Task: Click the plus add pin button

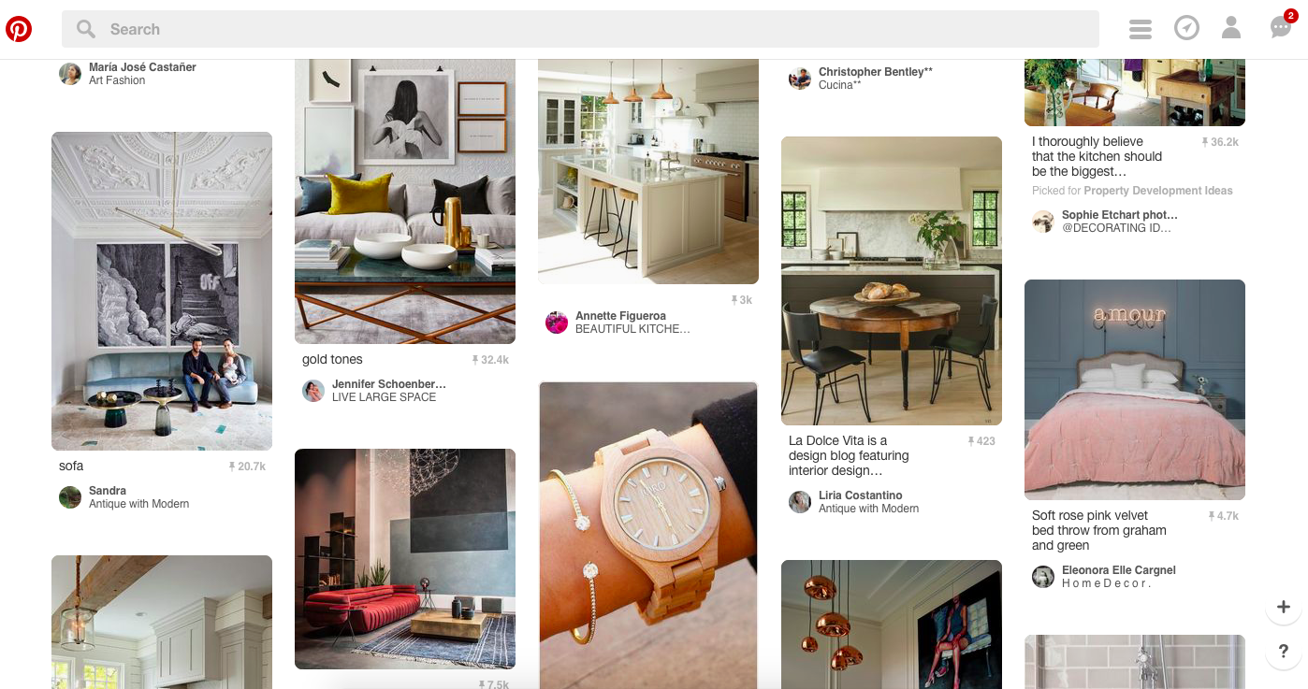Action: (1284, 607)
